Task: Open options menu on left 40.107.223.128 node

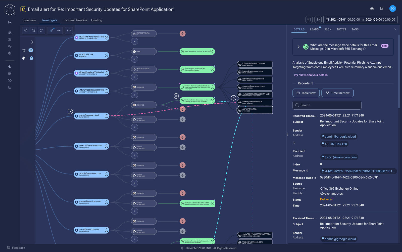Action: pos(107,55)
